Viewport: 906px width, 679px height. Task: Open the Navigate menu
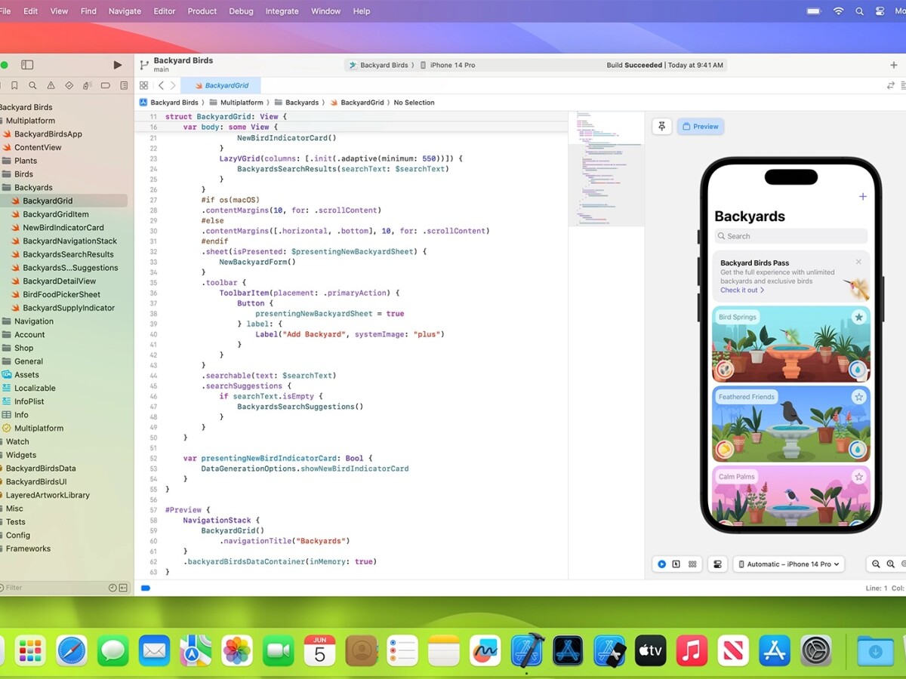tap(125, 11)
